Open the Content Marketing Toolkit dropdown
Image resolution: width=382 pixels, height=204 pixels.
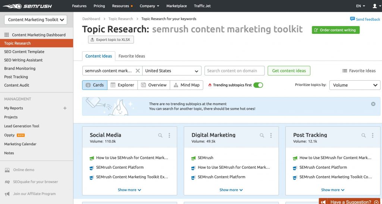(35, 20)
